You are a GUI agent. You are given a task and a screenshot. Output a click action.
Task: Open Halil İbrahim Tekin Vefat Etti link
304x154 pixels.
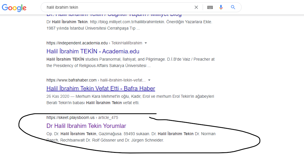[x=101, y=88]
